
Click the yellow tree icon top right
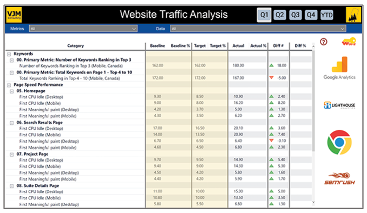pyautogui.click(x=353, y=15)
